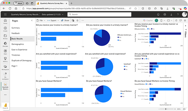Close the Quarterly Returns Survey browser tab

66,3
